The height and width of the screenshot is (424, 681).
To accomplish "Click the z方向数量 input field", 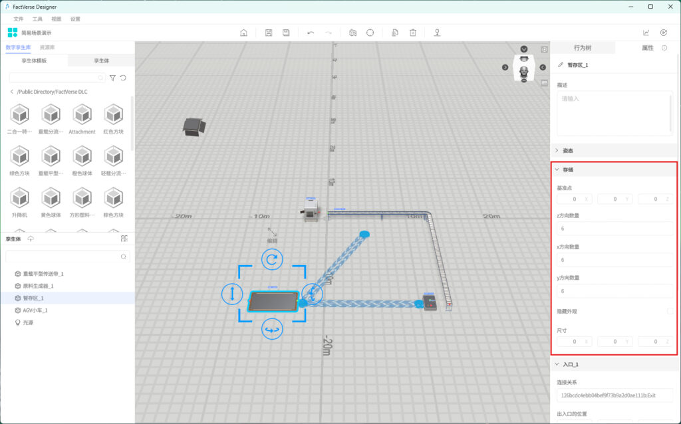I will pyautogui.click(x=614, y=229).
